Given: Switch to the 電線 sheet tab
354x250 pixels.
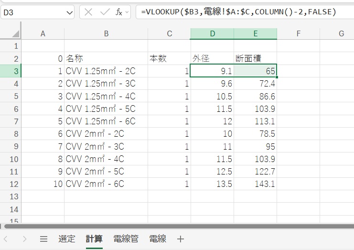Looking at the screenshot, I should point(158,239).
